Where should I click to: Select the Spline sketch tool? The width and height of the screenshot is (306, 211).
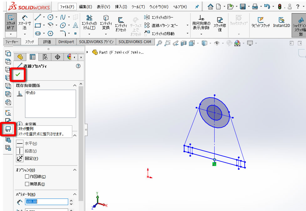pyautogui.click(x=63, y=18)
